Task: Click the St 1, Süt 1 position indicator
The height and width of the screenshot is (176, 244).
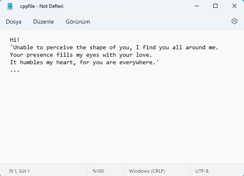Action: coord(19,171)
